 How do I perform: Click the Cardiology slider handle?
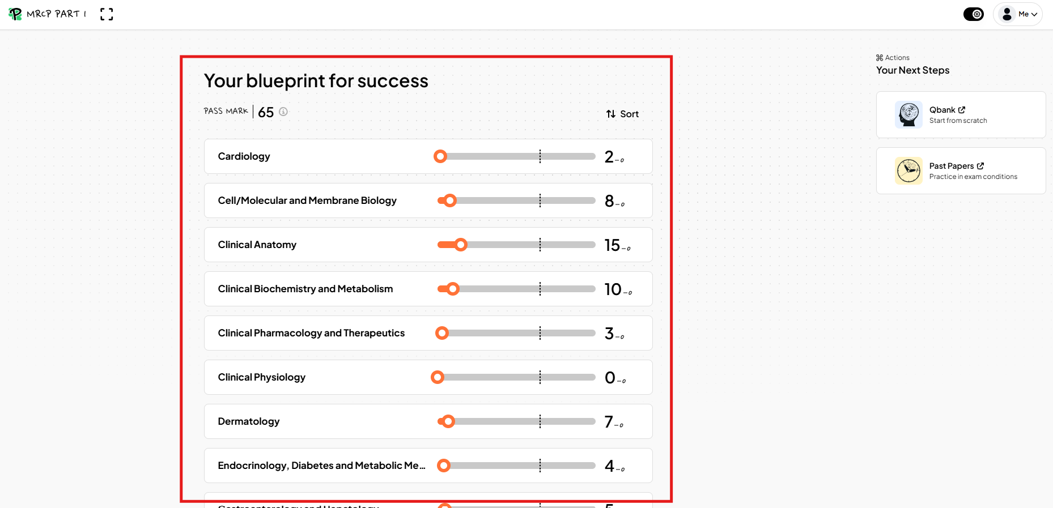point(440,156)
